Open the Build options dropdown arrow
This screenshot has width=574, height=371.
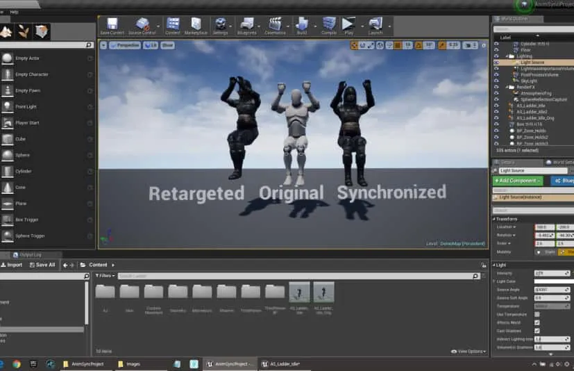[315, 26]
